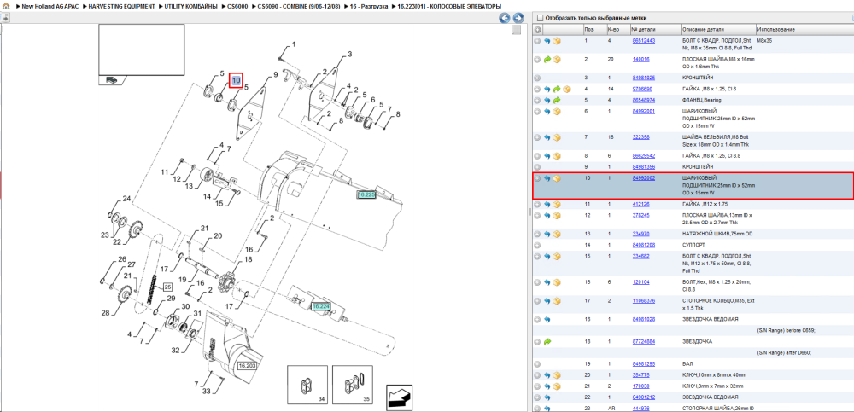Toggle the selection circle for part 84981208
The width and height of the screenshot is (854, 412).
click(537, 245)
